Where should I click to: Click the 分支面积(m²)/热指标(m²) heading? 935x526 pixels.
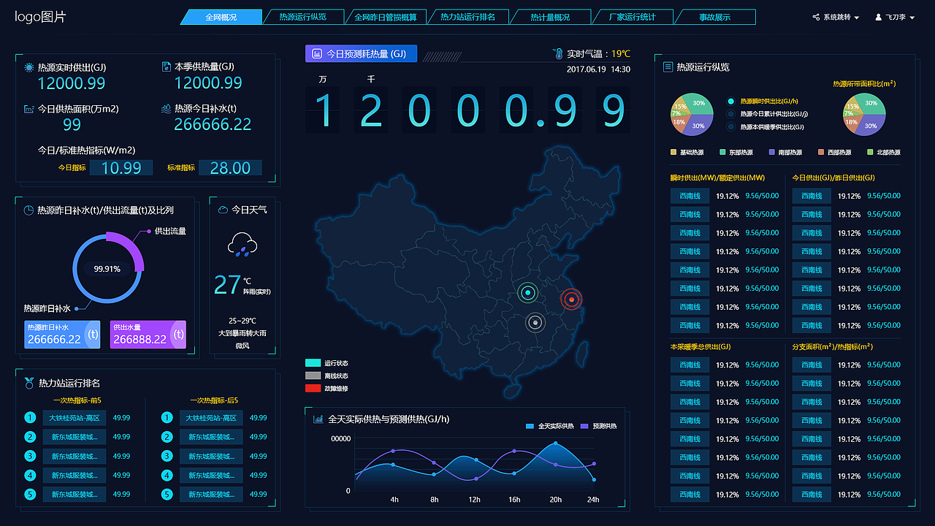pos(833,346)
